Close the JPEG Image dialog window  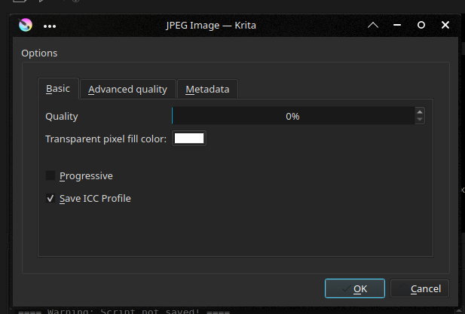coord(445,25)
